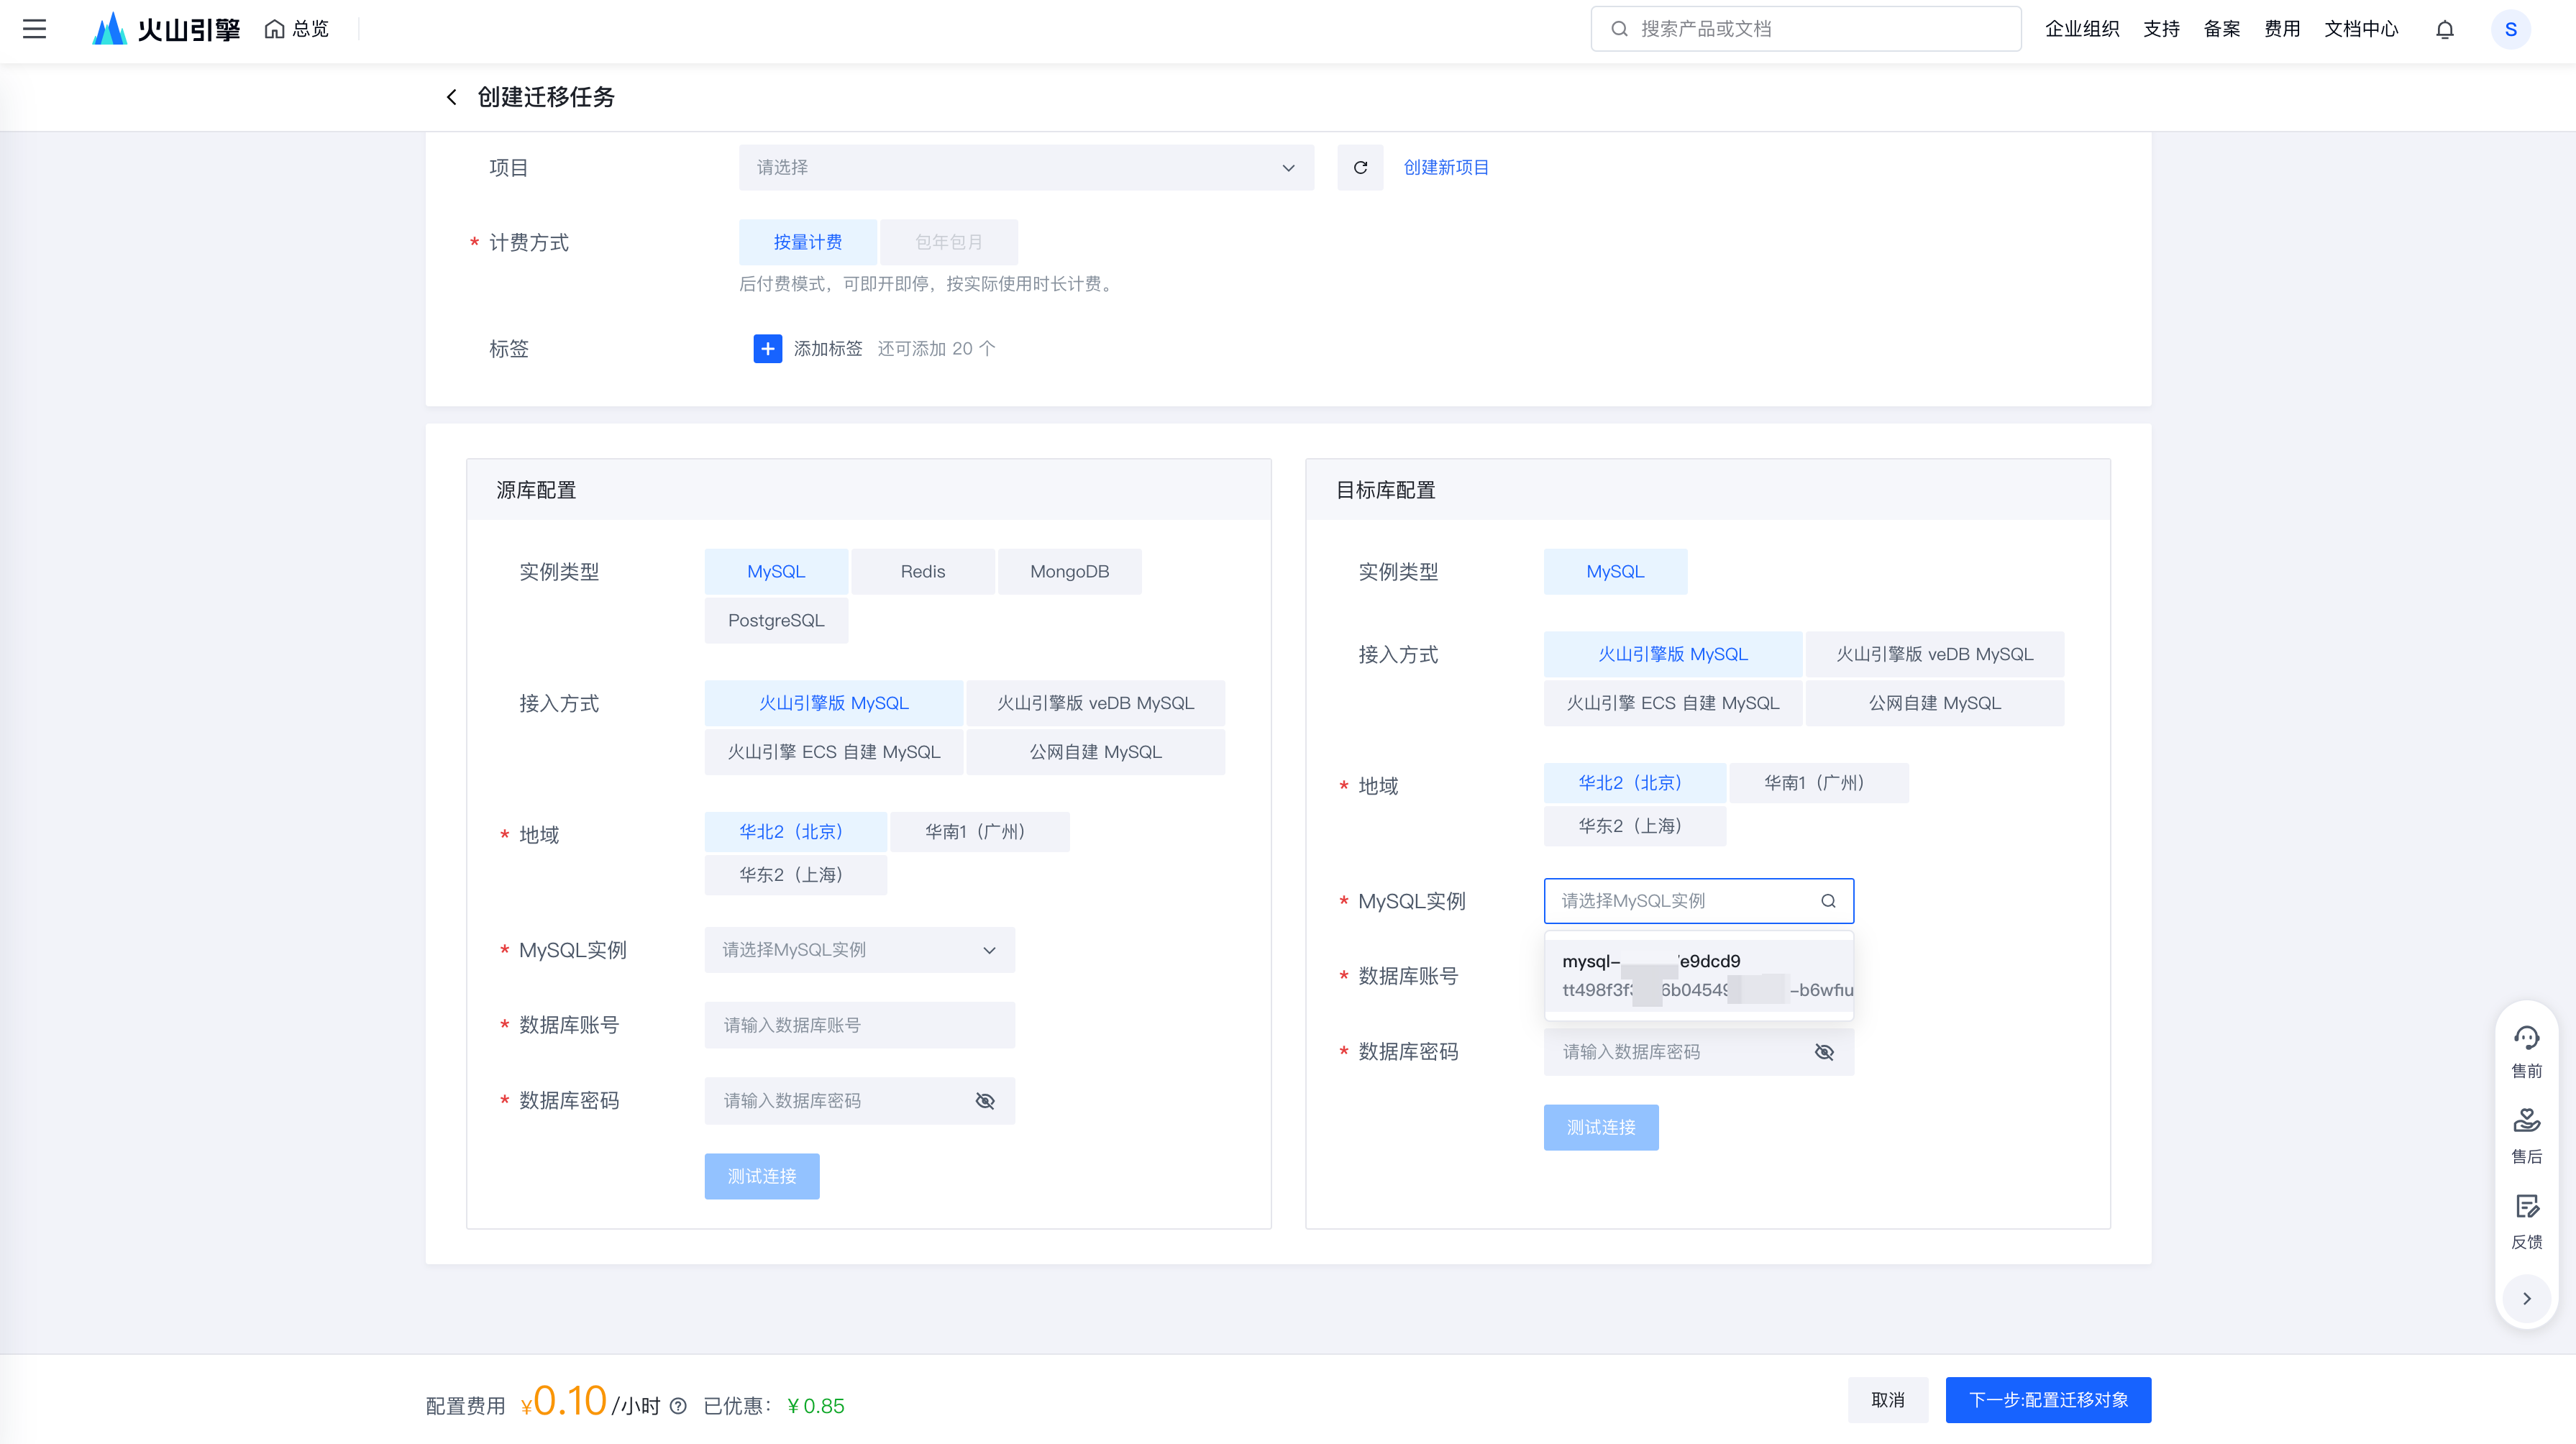Select source 公网自建 MySQL access
The image size is (2576, 1444).
[1095, 752]
